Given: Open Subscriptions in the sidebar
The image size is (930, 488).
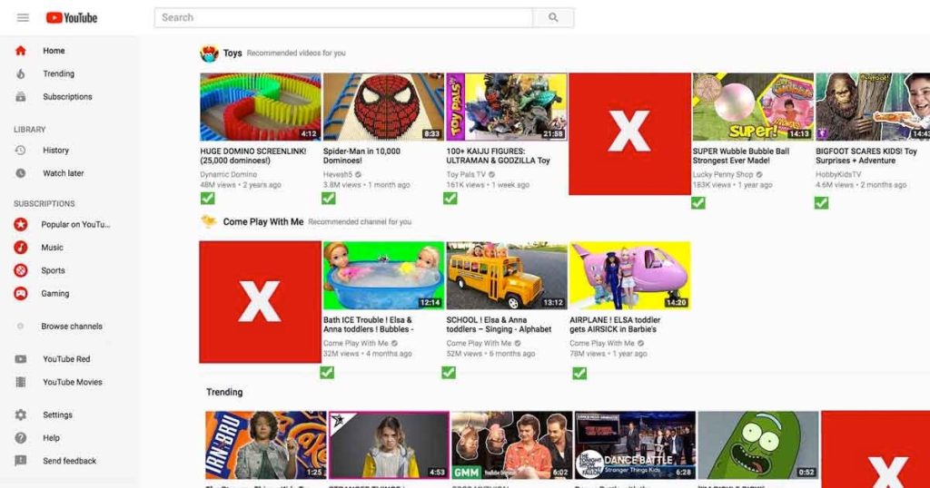Looking at the screenshot, I should point(67,97).
